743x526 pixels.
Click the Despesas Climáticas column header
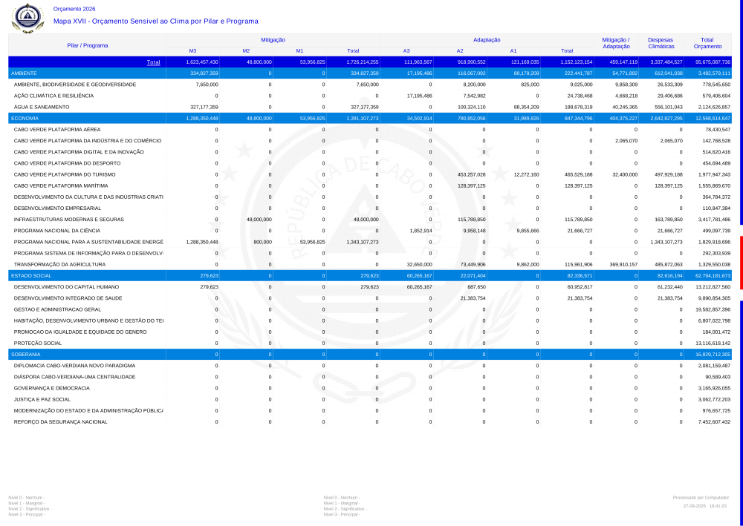click(661, 42)
